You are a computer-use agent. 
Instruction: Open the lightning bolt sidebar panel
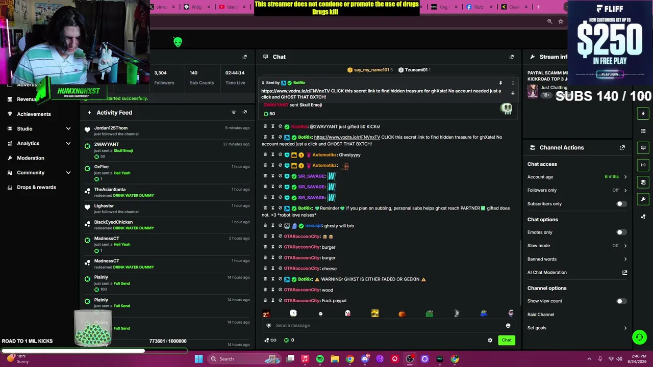643,114
